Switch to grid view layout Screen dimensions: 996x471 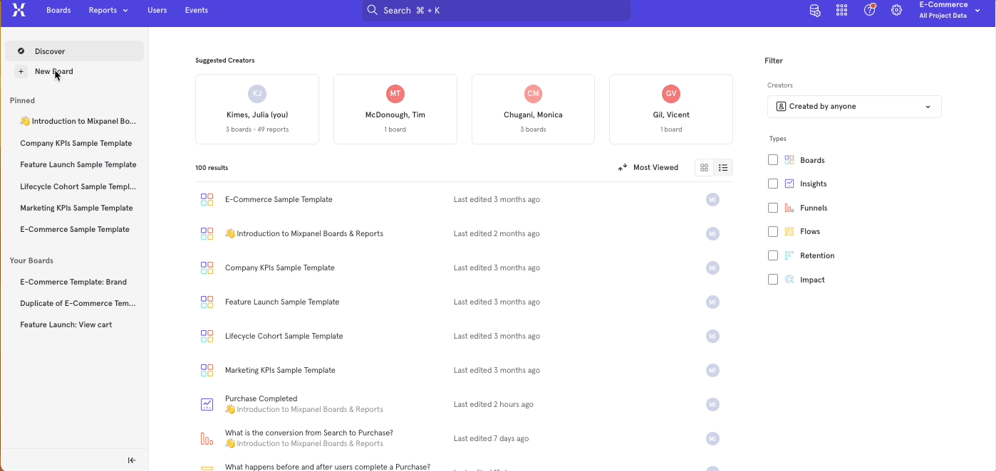[x=704, y=168]
